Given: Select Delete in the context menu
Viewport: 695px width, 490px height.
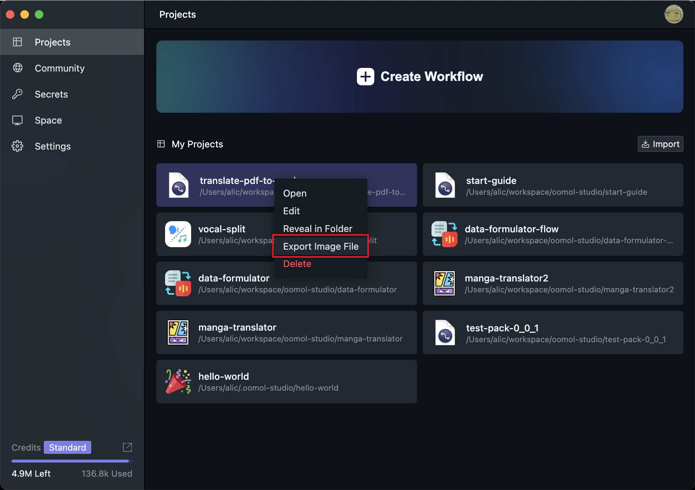Looking at the screenshot, I should coord(297,264).
